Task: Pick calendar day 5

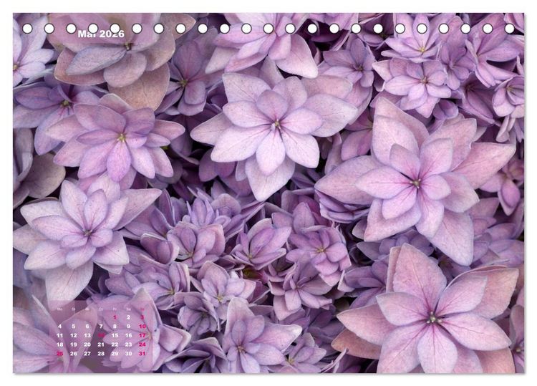Action: click(74, 327)
